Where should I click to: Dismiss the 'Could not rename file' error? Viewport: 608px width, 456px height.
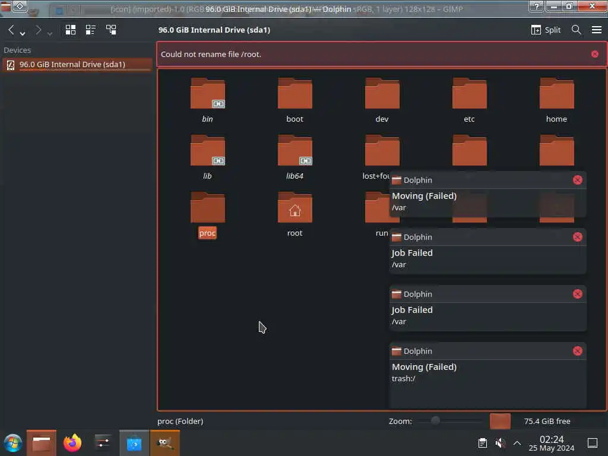[x=595, y=54]
